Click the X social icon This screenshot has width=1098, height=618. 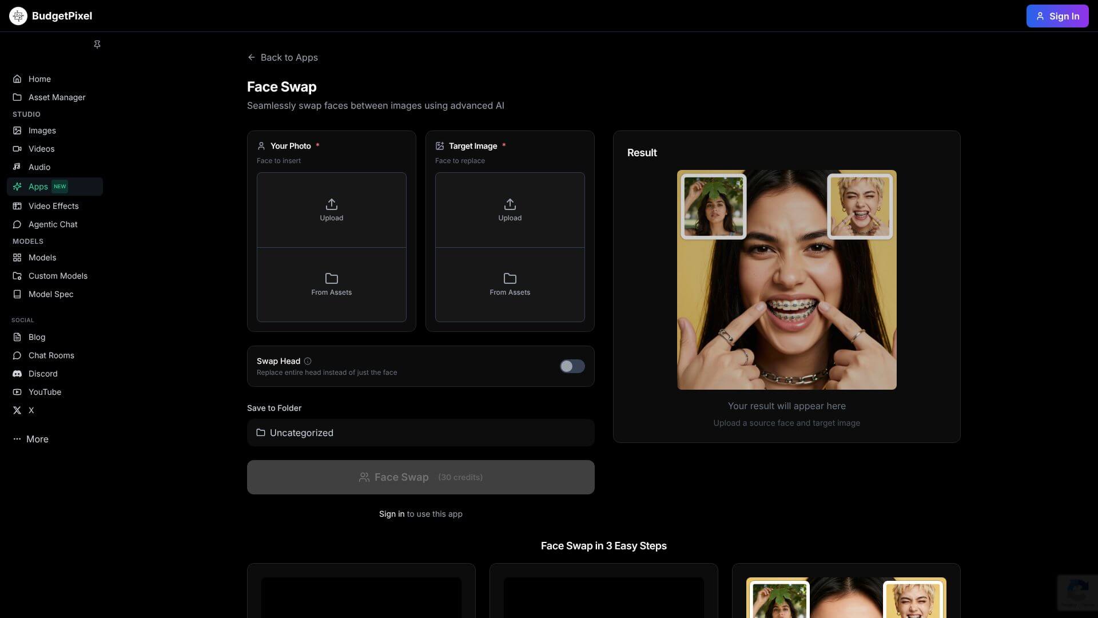(17, 410)
